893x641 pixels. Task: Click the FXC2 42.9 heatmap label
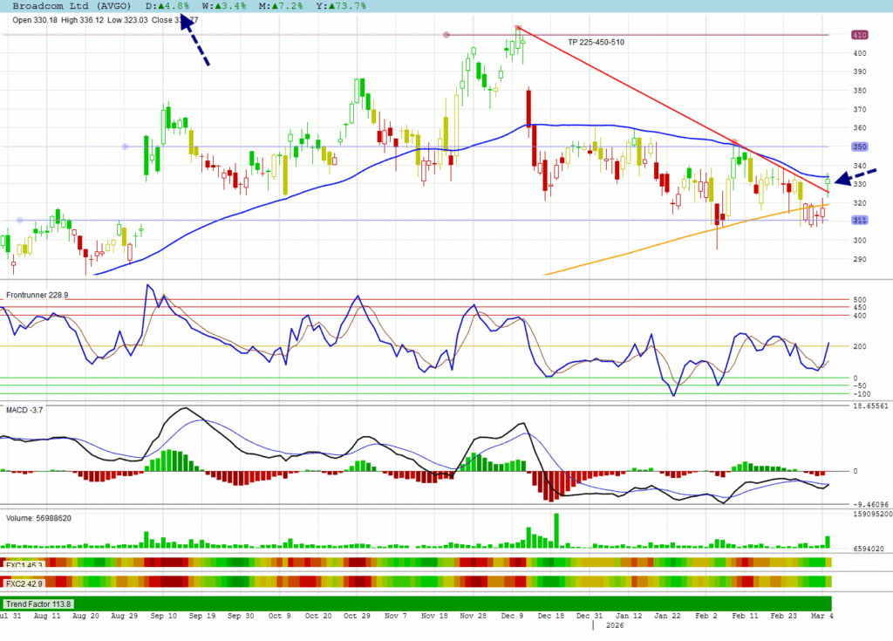pos(25,582)
